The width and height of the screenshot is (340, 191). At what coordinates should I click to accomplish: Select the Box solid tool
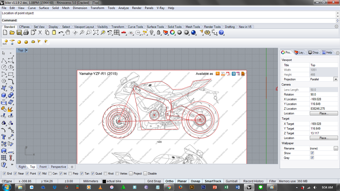[x=4, y=95]
